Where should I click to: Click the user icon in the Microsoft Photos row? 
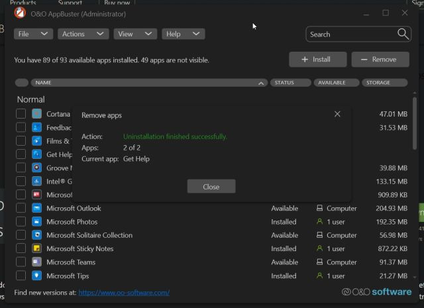319,221
